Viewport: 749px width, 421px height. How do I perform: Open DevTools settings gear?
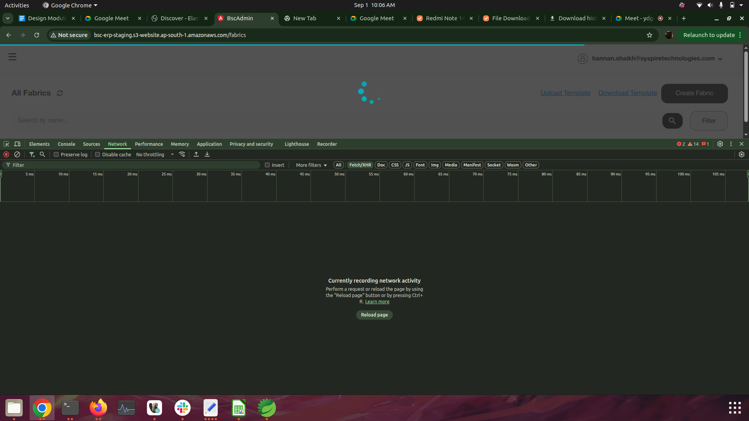[720, 144]
